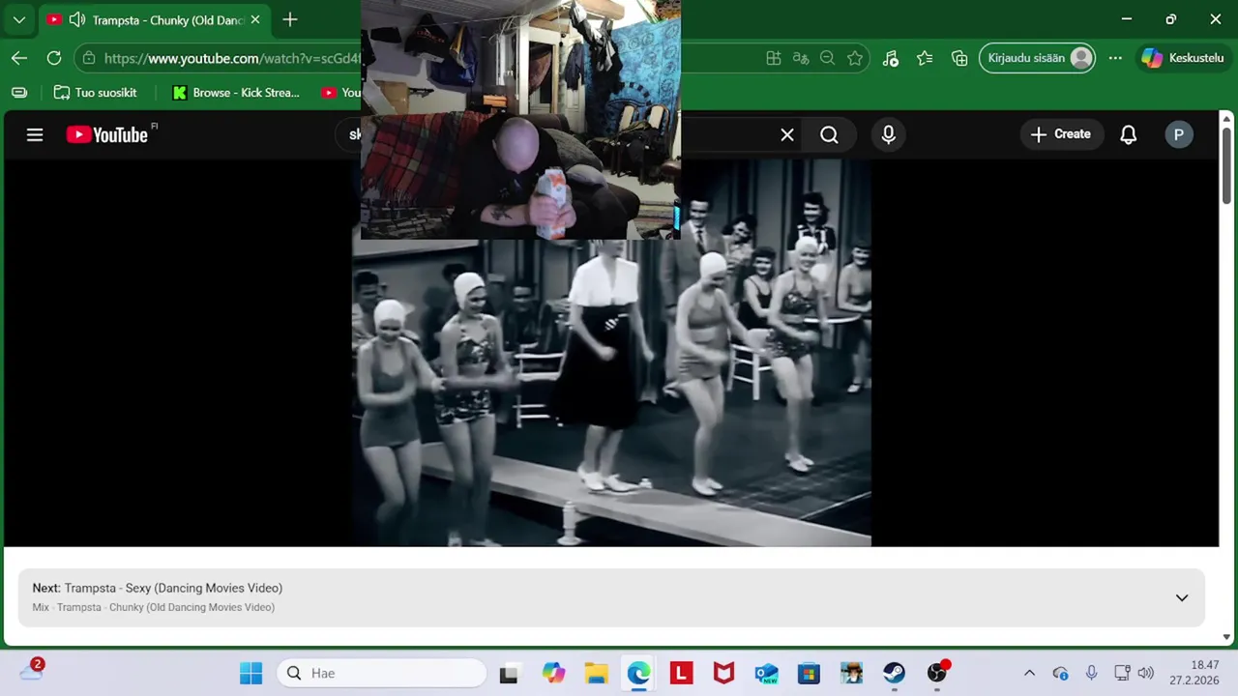The height and width of the screenshot is (696, 1238).
Task: Start voice search with the microphone
Action: 889,135
